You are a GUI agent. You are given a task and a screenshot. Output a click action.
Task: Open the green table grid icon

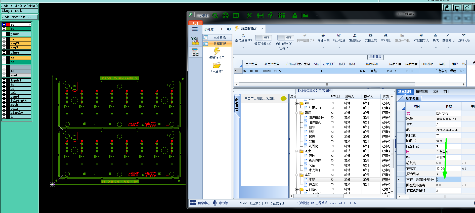[x=236, y=15]
